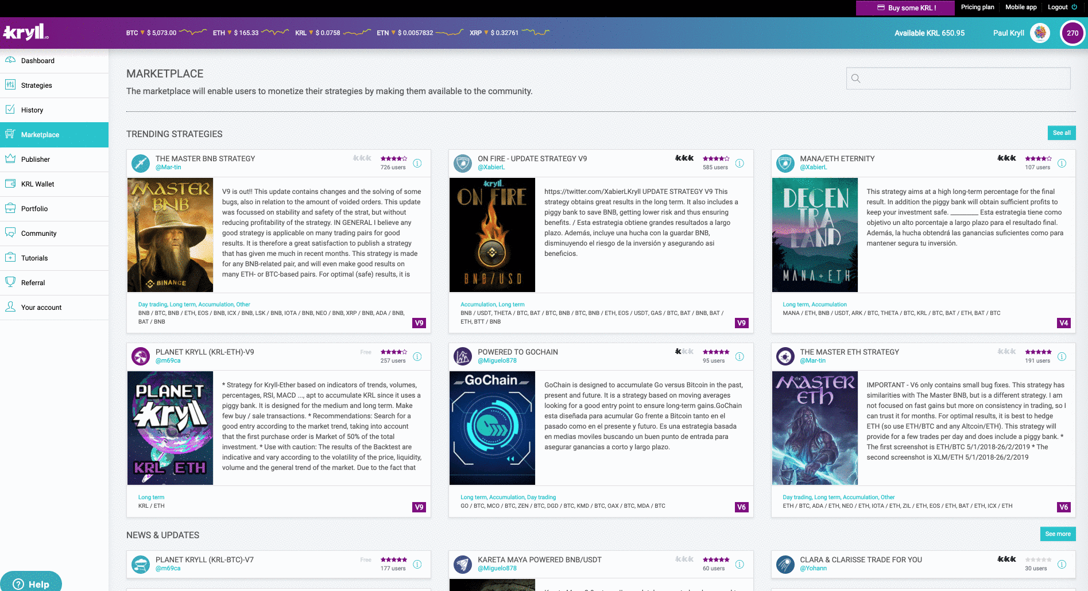Open the Planet Kryll KRL ETH thumbnail

[170, 428]
